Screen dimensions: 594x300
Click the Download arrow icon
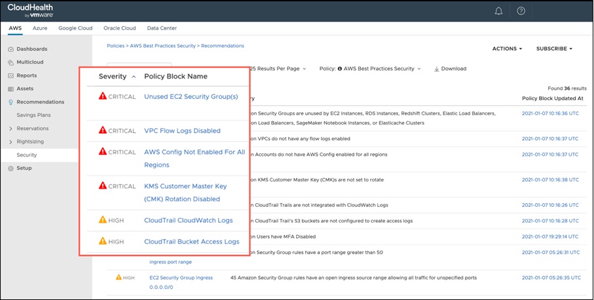click(x=436, y=69)
